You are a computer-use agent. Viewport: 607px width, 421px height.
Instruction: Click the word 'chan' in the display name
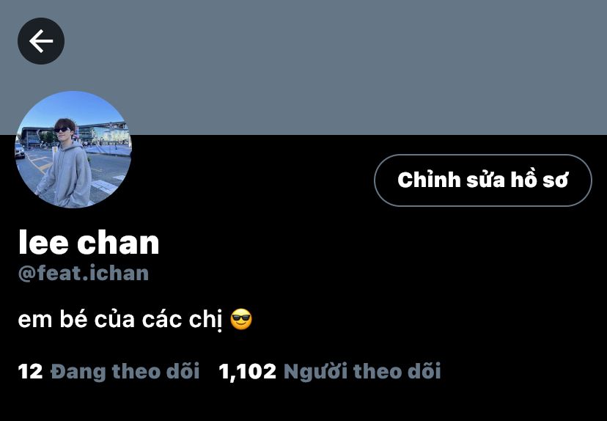(x=118, y=242)
